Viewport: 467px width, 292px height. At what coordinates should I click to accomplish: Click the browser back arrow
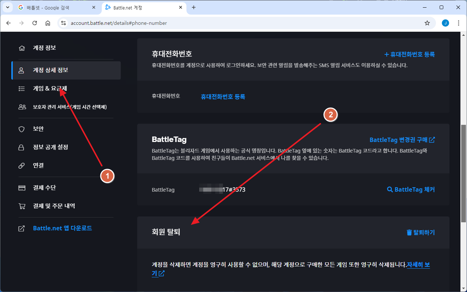(9, 23)
